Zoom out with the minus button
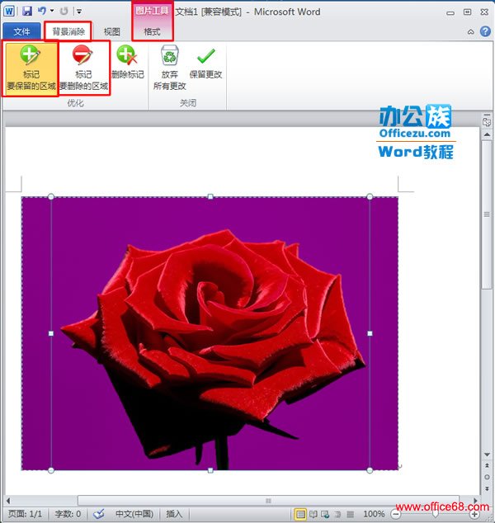Viewport: 495px width, 523px height. [x=396, y=514]
